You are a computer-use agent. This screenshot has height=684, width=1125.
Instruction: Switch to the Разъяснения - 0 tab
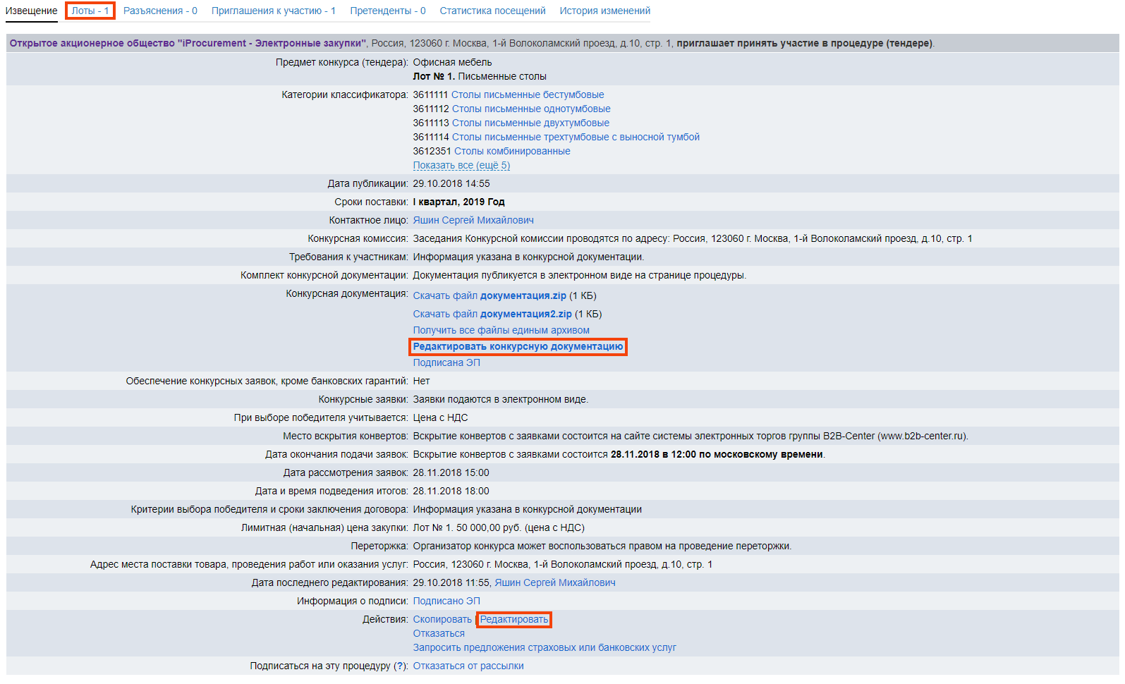click(160, 11)
